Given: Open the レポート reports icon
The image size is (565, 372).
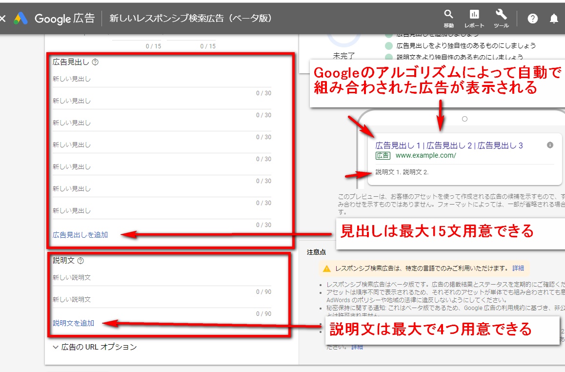Looking at the screenshot, I should coord(474,18).
